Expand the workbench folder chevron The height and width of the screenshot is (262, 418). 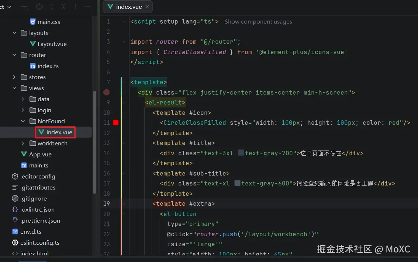[23, 143]
